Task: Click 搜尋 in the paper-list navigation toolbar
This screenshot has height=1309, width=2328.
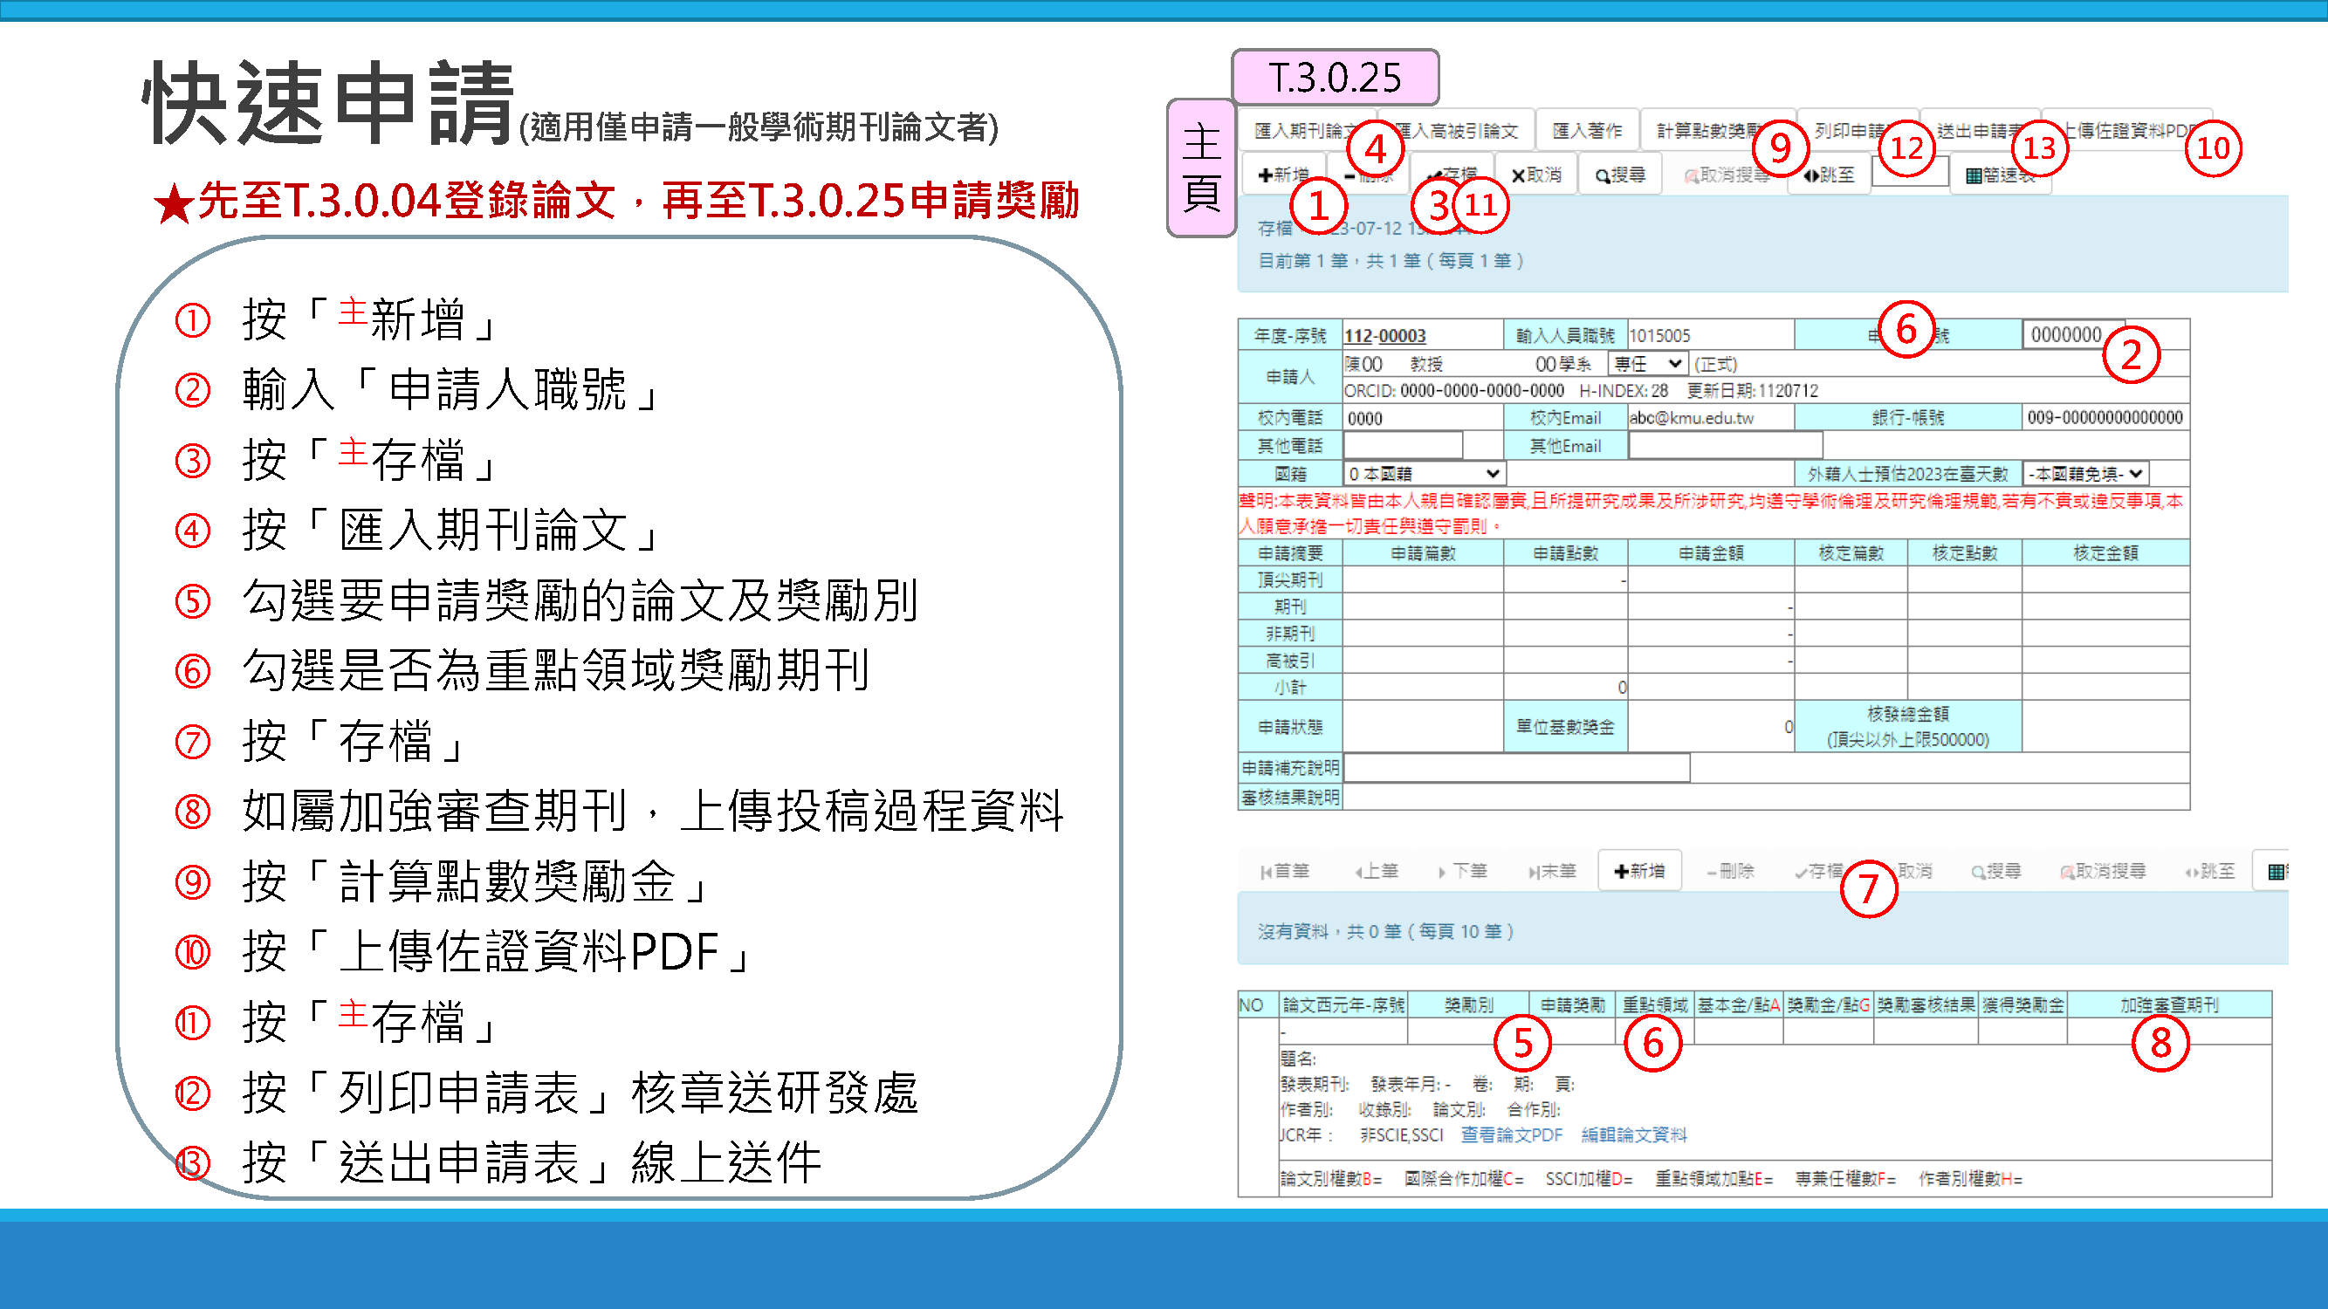Action: click(1995, 871)
